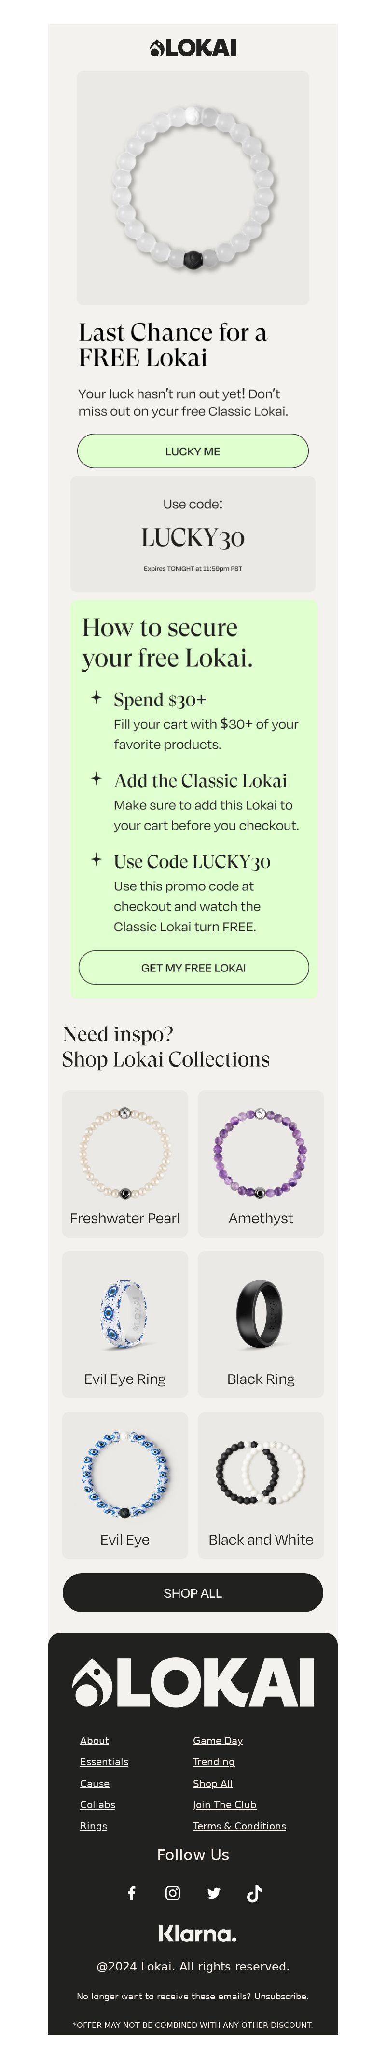
Task: Click the large Lokai footer logo
Action: (x=193, y=1682)
